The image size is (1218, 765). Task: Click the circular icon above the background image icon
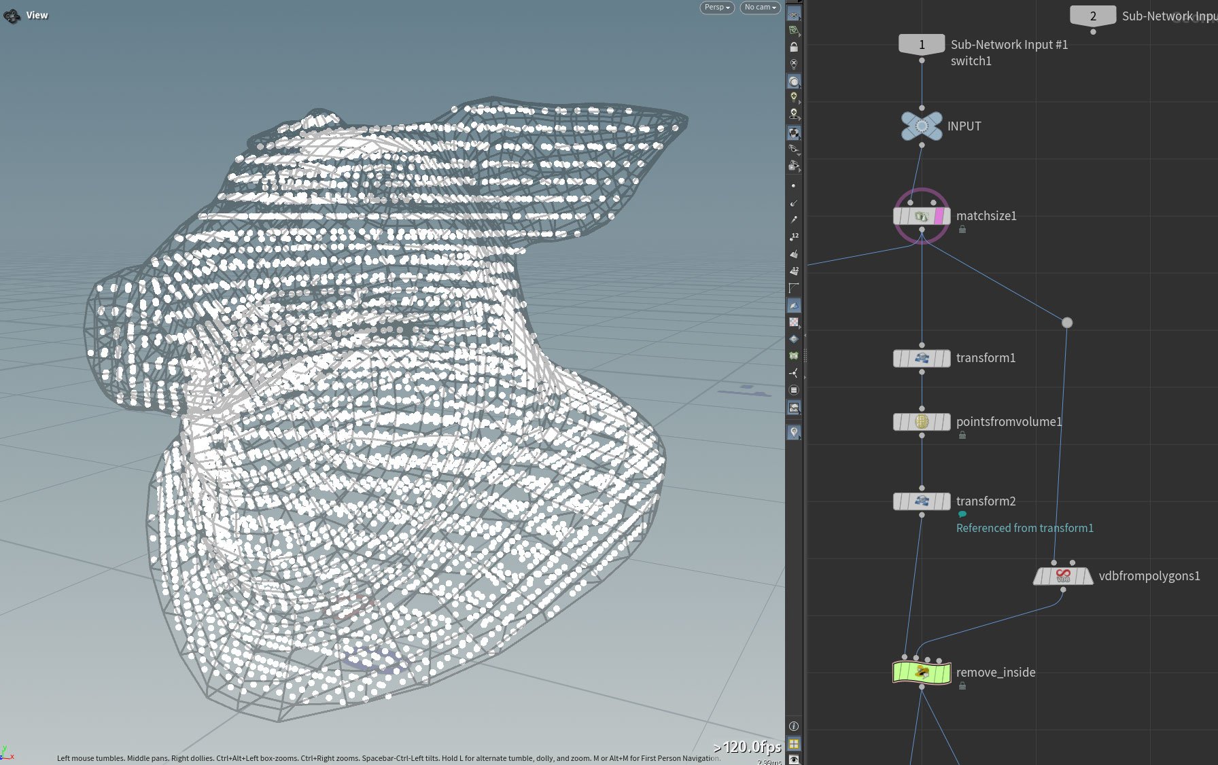tap(794, 390)
